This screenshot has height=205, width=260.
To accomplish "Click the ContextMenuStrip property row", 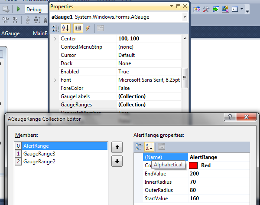I will (120, 47).
